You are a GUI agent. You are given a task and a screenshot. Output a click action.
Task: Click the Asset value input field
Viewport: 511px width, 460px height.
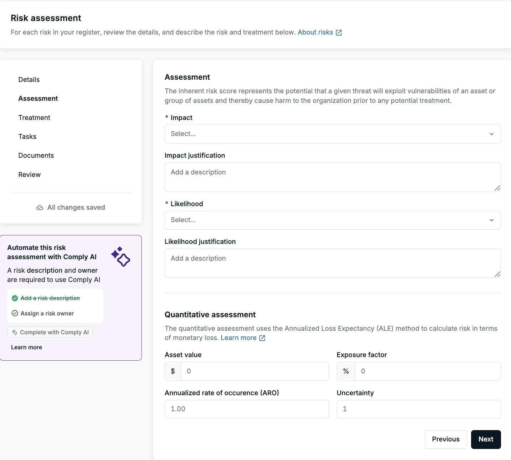(x=254, y=371)
